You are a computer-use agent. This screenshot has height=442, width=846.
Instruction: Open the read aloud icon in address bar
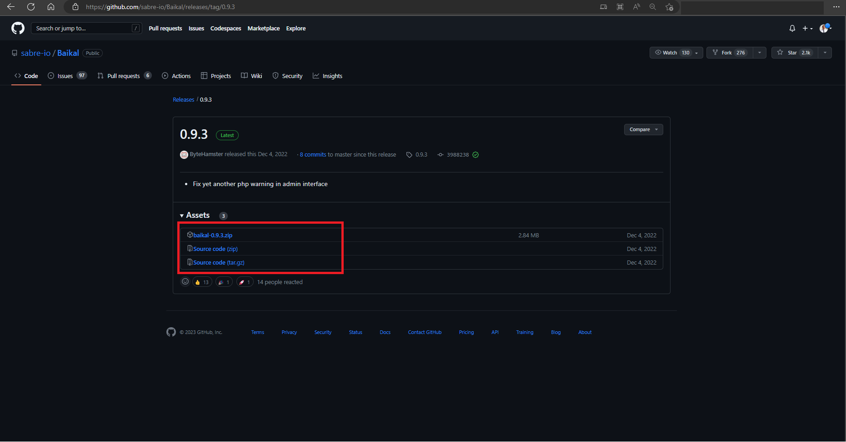[636, 7]
